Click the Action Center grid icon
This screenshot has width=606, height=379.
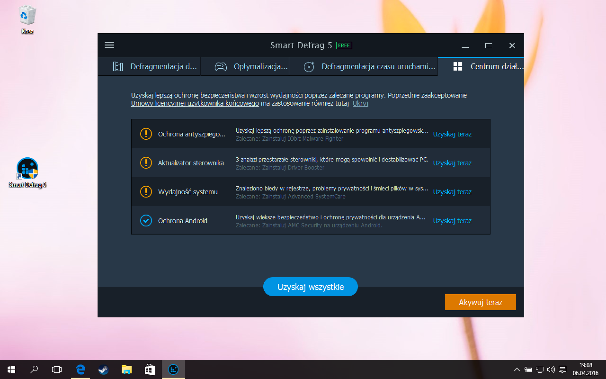(458, 66)
